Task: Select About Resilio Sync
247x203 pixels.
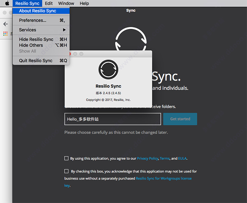Action: click(x=41, y=11)
